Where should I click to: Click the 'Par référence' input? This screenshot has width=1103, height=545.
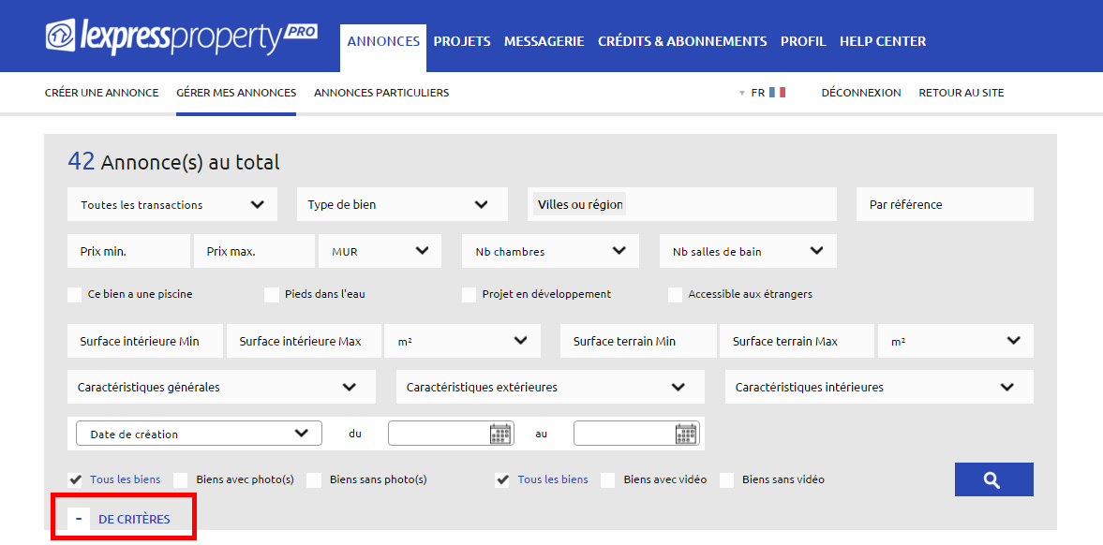click(945, 205)
